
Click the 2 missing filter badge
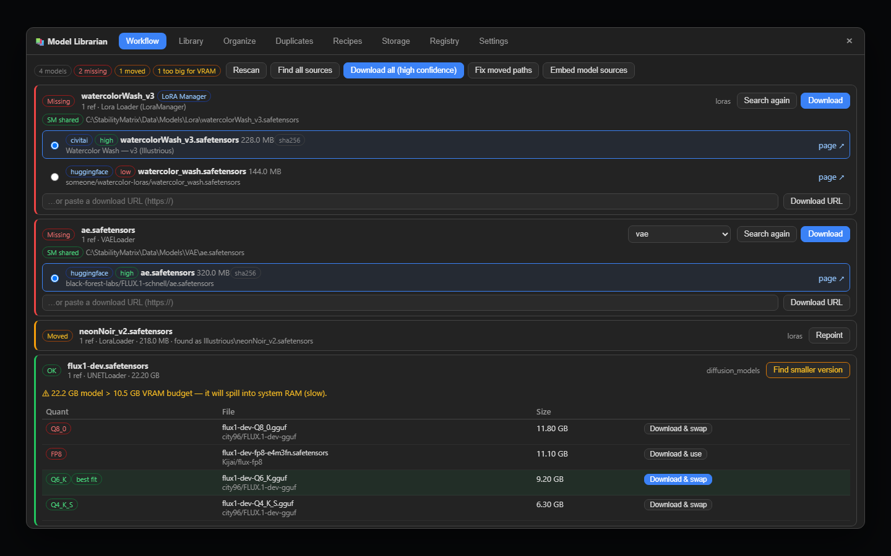[x=93, y=71]
